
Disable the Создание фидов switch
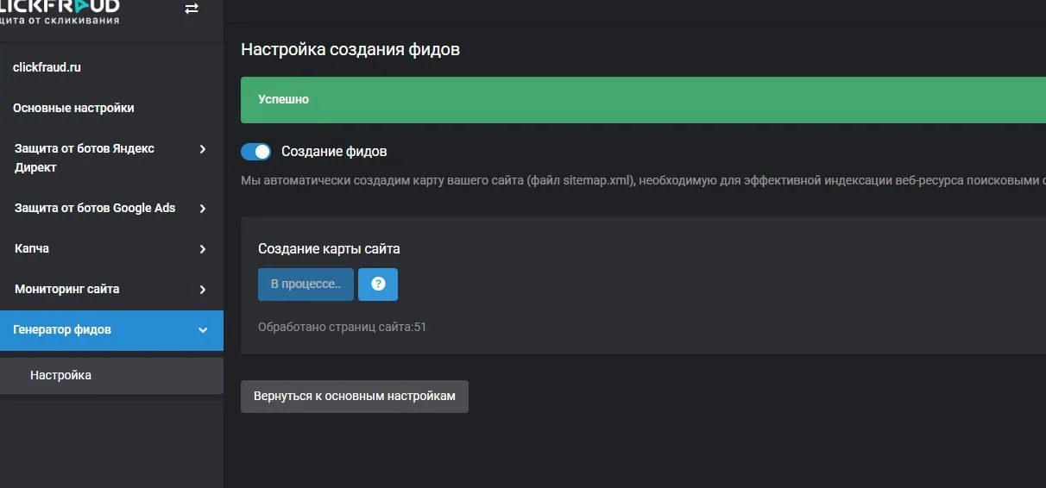coord(256,152)
